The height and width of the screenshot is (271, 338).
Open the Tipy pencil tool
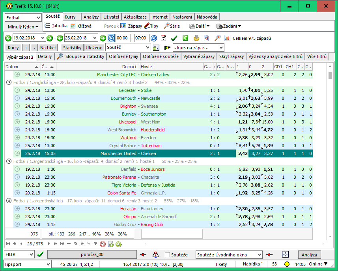pyautogui.click(x=151, y=26)
